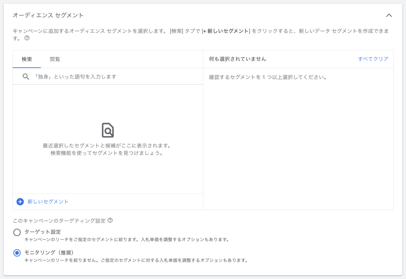The width and height of the screenshot is (406, 279).
Task: Click the blue plus icon for new segment
Action: (20, 202)
